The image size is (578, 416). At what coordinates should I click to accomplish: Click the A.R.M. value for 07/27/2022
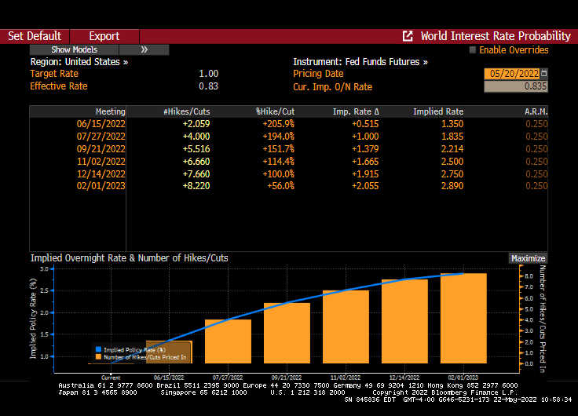[536, 137]
